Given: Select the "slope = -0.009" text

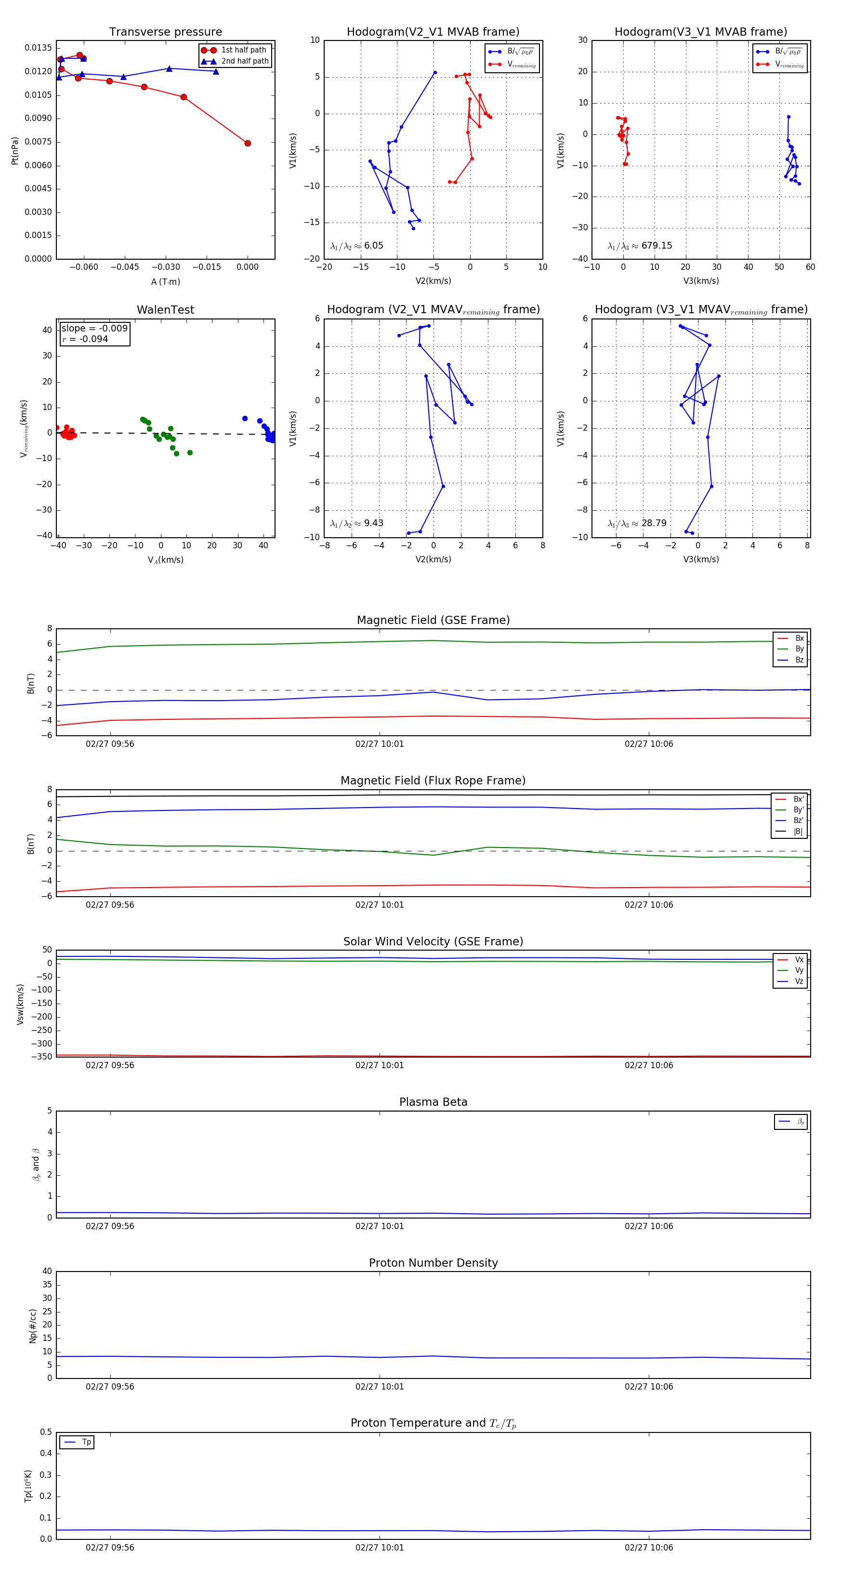Looking at the screenshot, I should pos(94,329).
